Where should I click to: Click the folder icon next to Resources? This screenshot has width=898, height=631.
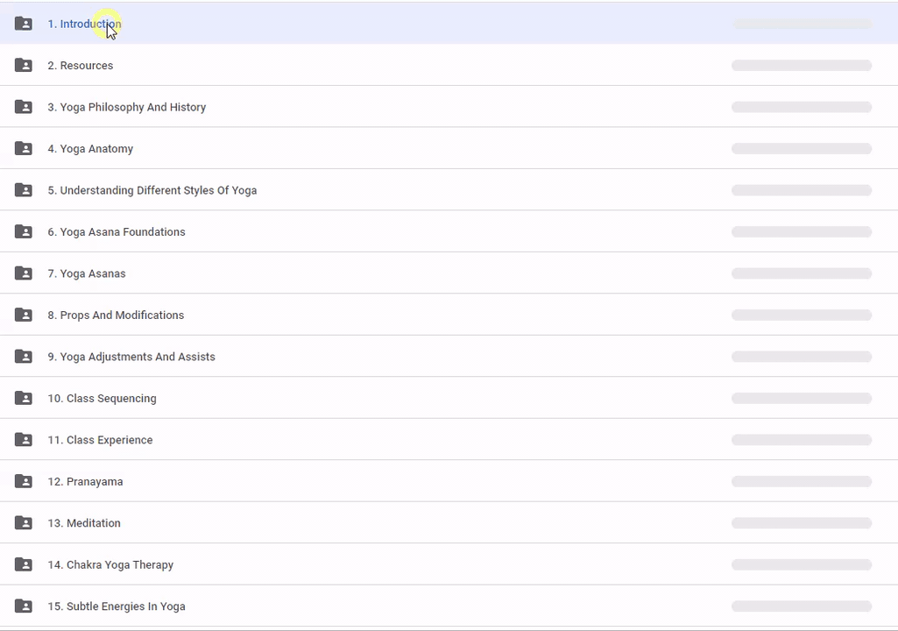pyautogui.click(x=24, y=66)
